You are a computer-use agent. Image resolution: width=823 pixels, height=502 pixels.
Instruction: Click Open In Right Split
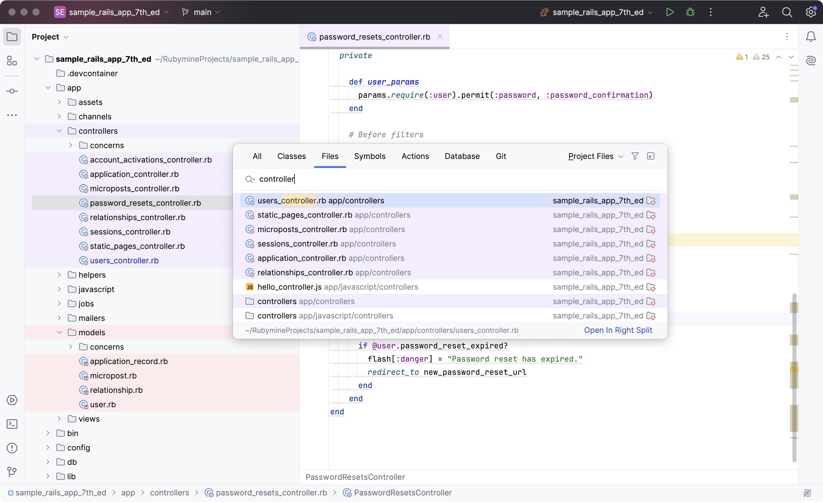point(618,330)
